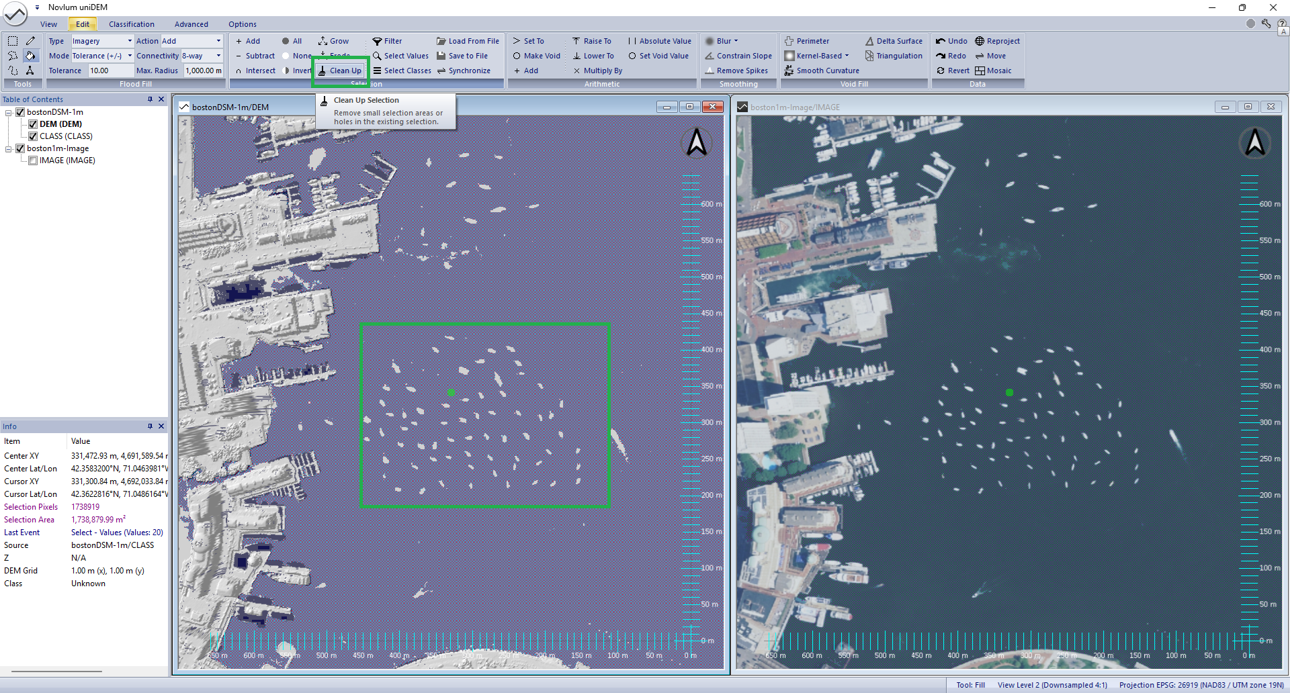Screen dimensions: 1290x693
Task: Toggle boston1m-Image layer checkbox
Action: coord(20,148)
